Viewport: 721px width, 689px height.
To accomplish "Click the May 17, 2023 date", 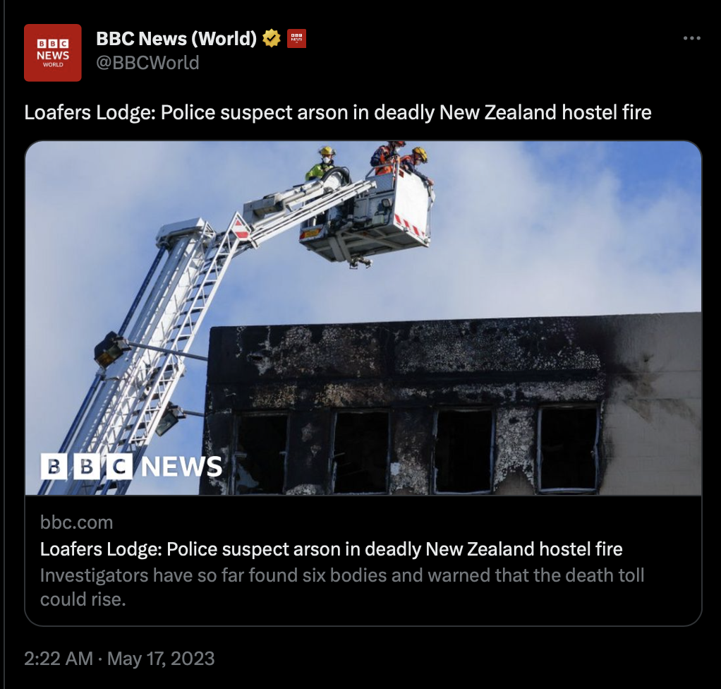I will coord(161,659).
